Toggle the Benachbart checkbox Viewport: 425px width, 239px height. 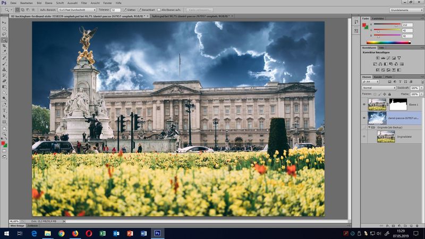pos(139,10)
